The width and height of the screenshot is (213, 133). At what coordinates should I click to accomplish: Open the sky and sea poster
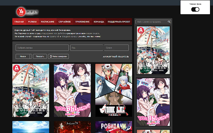click(x=31, y=127)
